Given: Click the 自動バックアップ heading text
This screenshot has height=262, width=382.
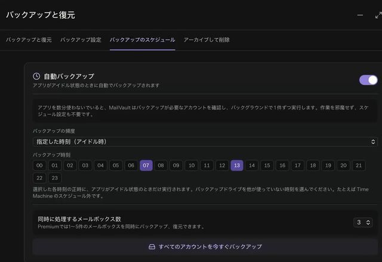Looking at the screenshot, I should [x=69, y=76].
